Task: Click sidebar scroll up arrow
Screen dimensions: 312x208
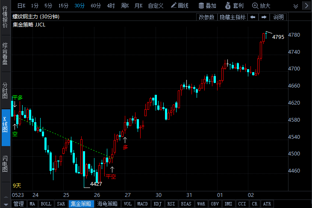Action: tap(6, 197)
